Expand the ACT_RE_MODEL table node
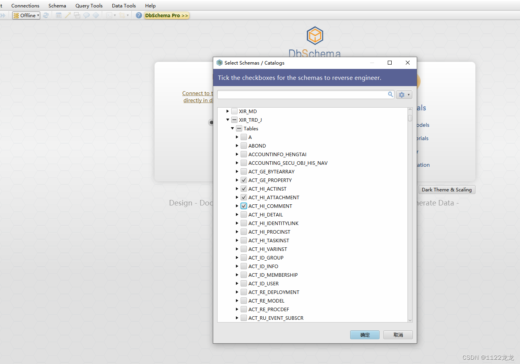 [x=237, y=301]
